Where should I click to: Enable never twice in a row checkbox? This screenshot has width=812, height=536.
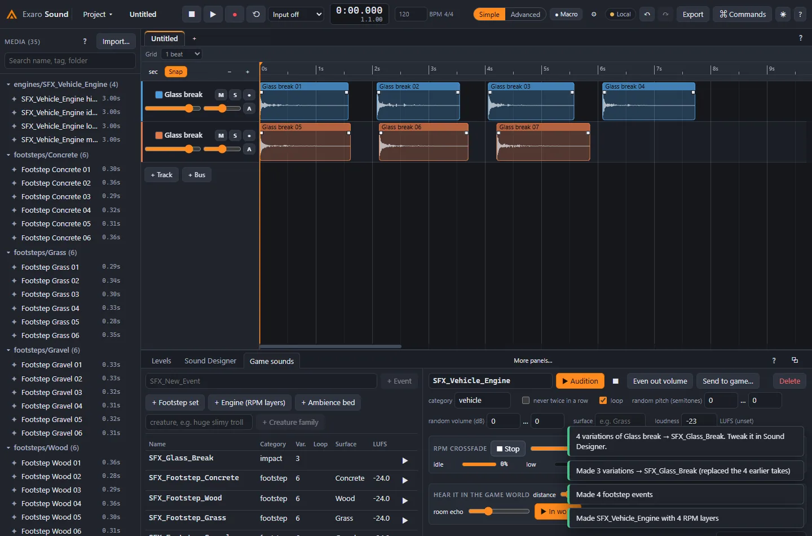526,401
